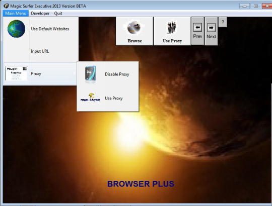Click the left arrow icon on Prev
The width and height of the screenshot is (272, 206).
tap(197, 28)
